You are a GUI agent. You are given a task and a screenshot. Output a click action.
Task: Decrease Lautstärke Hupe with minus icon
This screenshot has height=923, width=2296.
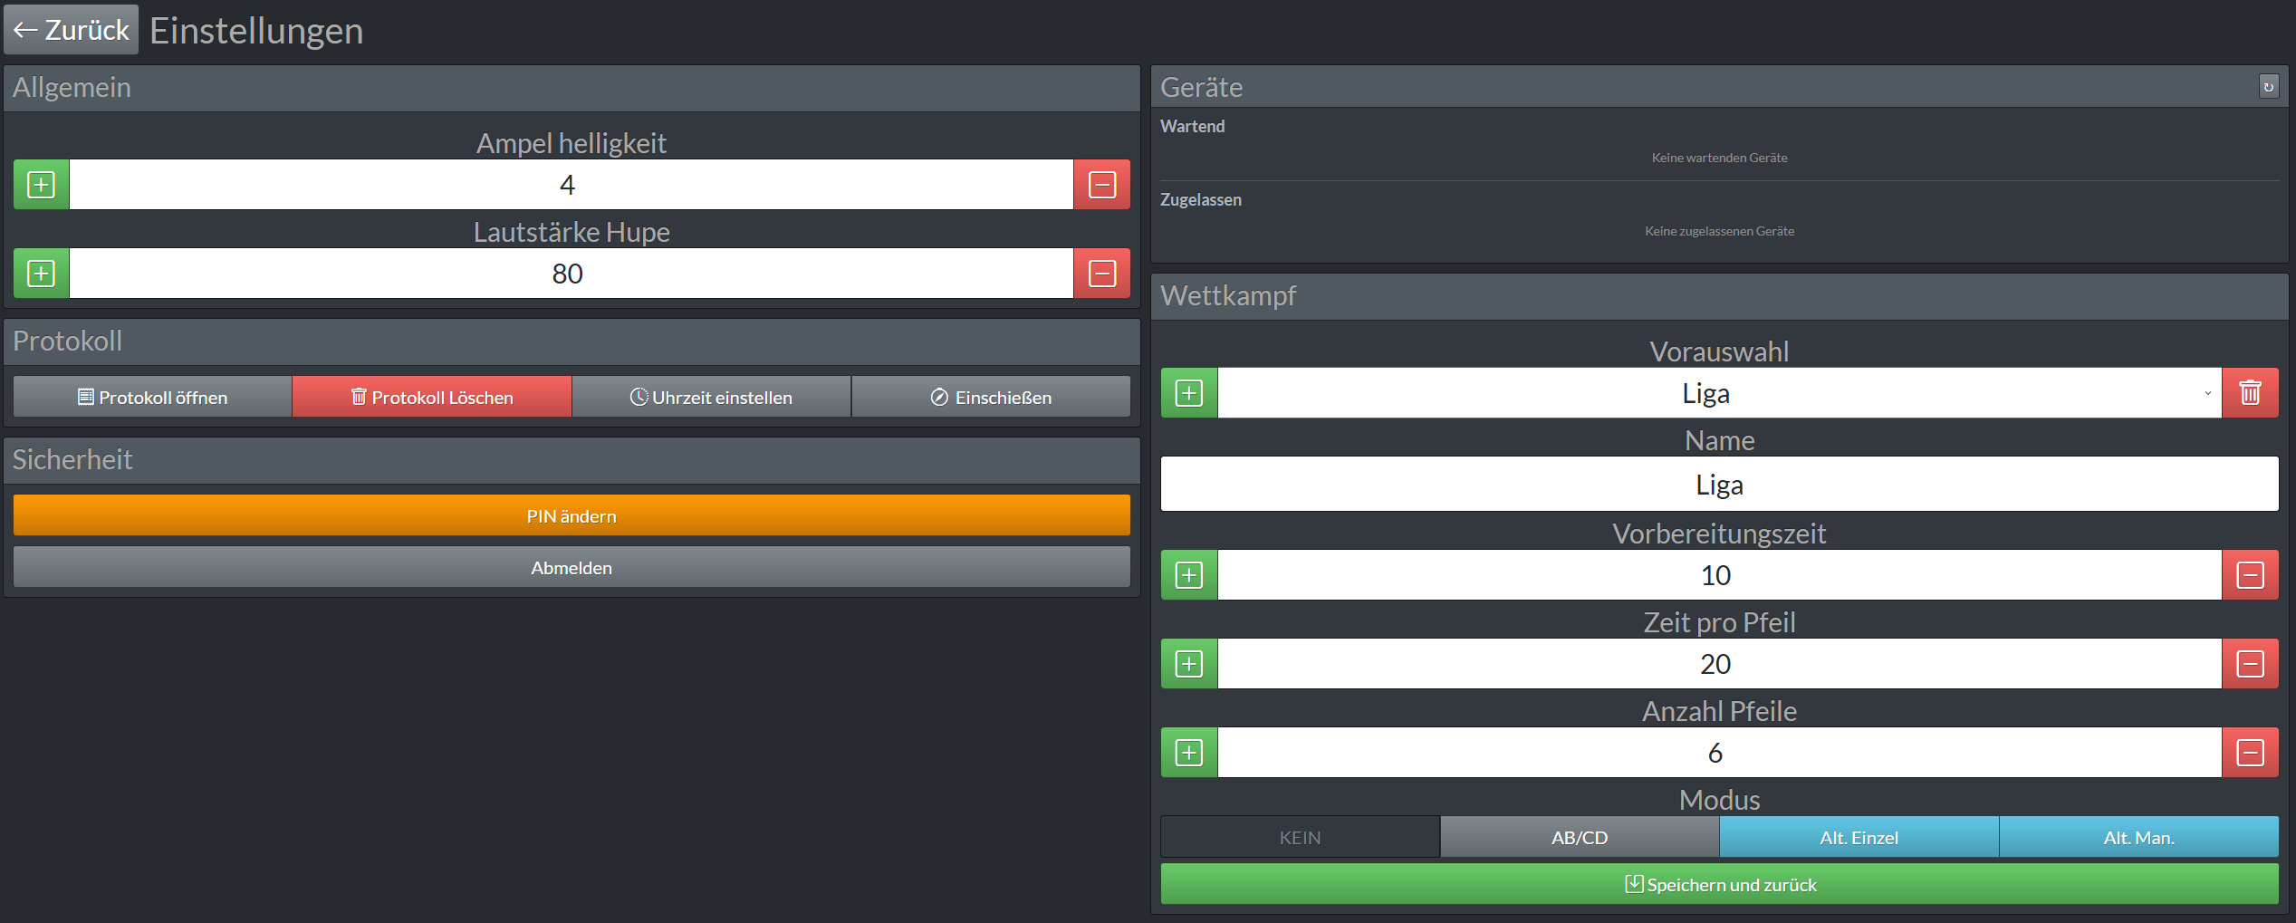coord(1101,274)
